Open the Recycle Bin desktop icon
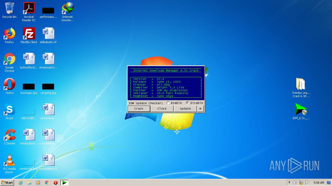 (x=9, y=11)
